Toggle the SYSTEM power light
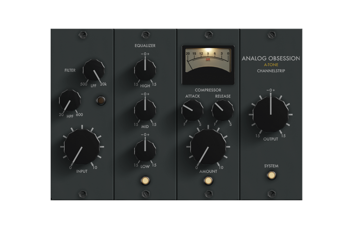This screenshot has width=353, height=229. [272, 175]
